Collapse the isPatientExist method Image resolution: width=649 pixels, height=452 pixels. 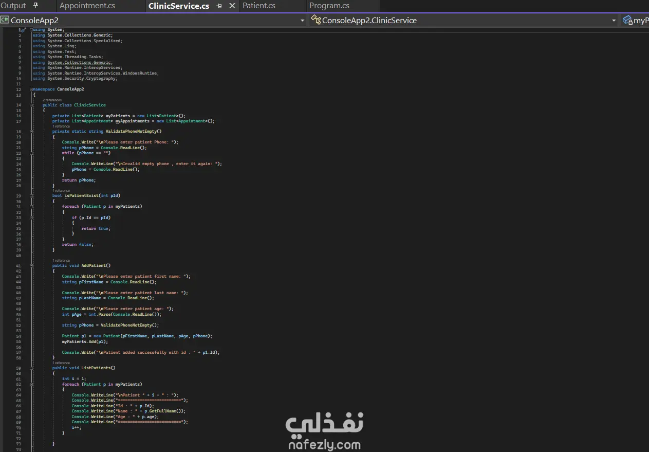click(x=31, y=195)
